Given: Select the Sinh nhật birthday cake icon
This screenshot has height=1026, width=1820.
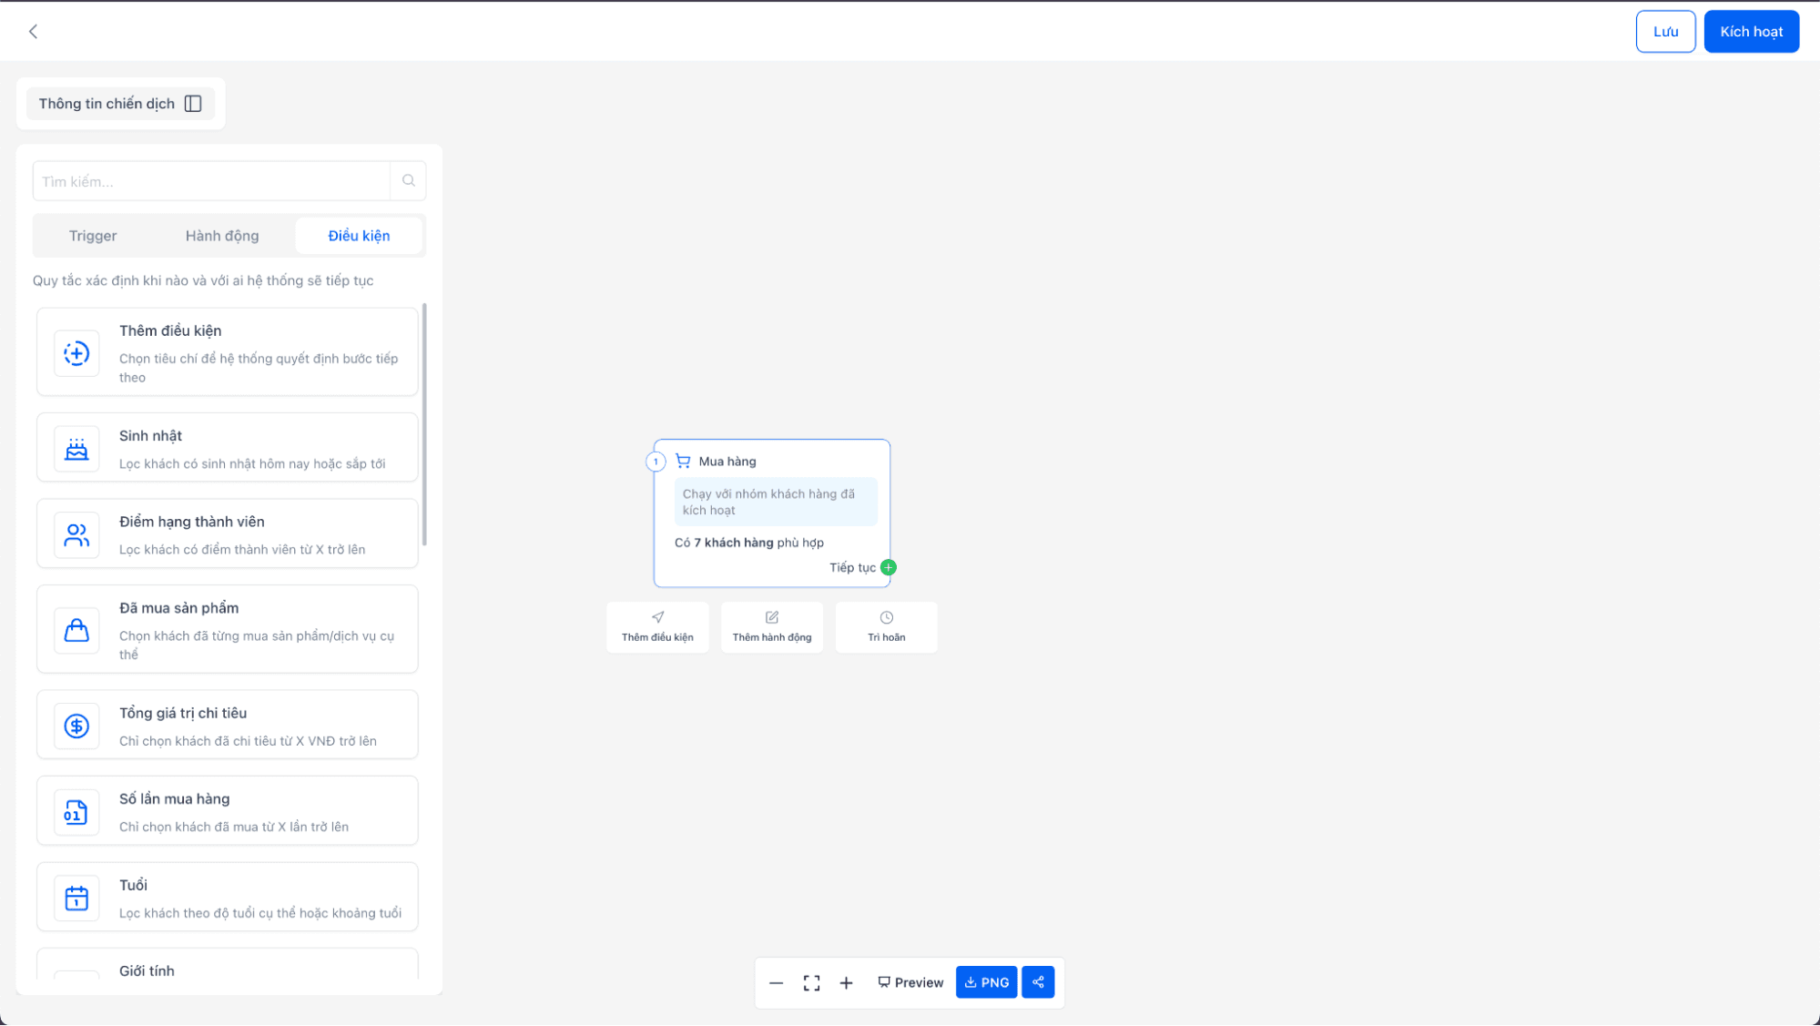Looking at the screenshot, I should [x=76, y=448].
